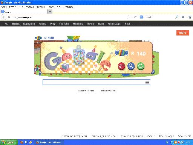This screenshot has width=193, height=145.
Task: Open the Решения для бизнеса footer link
Action: coord(103,136)
